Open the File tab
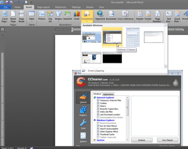188x149 pixels. click(x=6, y=7)
